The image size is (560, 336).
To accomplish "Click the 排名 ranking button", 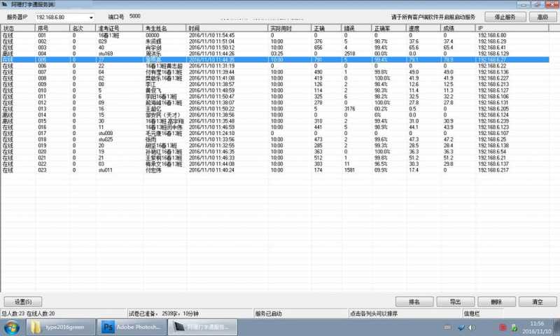I will tap(414, 302).
